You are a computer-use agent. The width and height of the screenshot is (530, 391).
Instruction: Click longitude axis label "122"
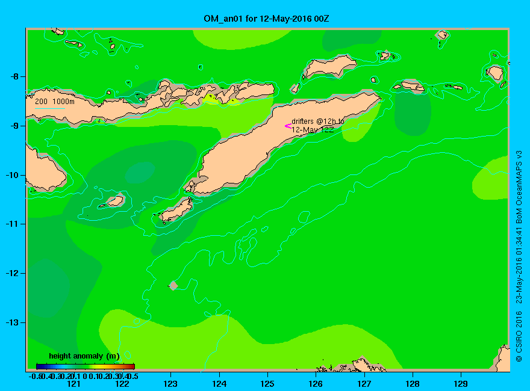pyautogui.click(x=122, y=384)
